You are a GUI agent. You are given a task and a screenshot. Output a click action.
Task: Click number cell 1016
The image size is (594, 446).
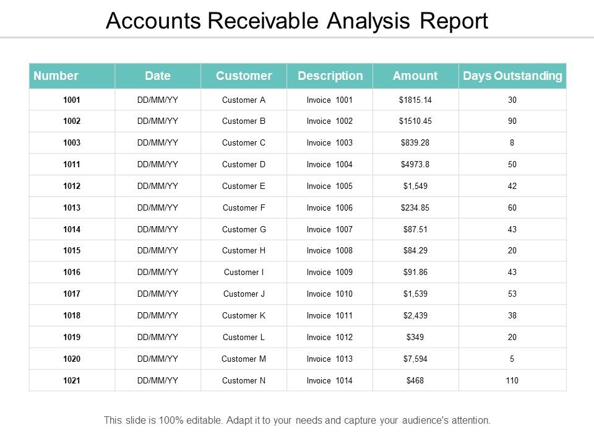pyautogui.click(x=72, y=272)
